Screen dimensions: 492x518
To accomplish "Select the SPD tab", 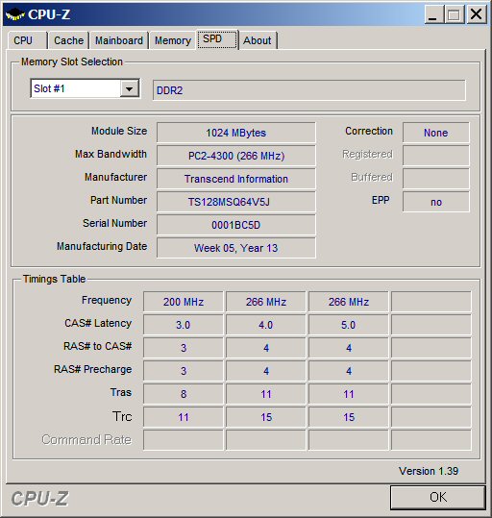I will [217, 39].
